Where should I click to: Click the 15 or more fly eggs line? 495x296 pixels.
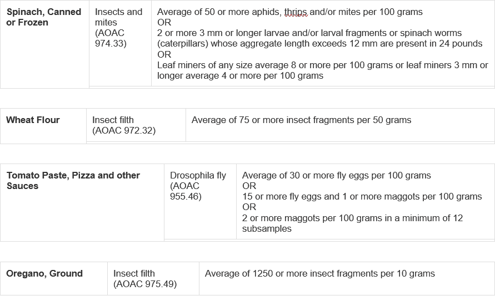(x=362, y=196)
